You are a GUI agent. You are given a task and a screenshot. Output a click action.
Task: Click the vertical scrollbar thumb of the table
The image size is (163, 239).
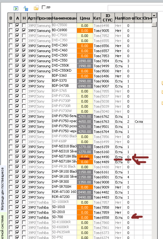tap(154, 24)
